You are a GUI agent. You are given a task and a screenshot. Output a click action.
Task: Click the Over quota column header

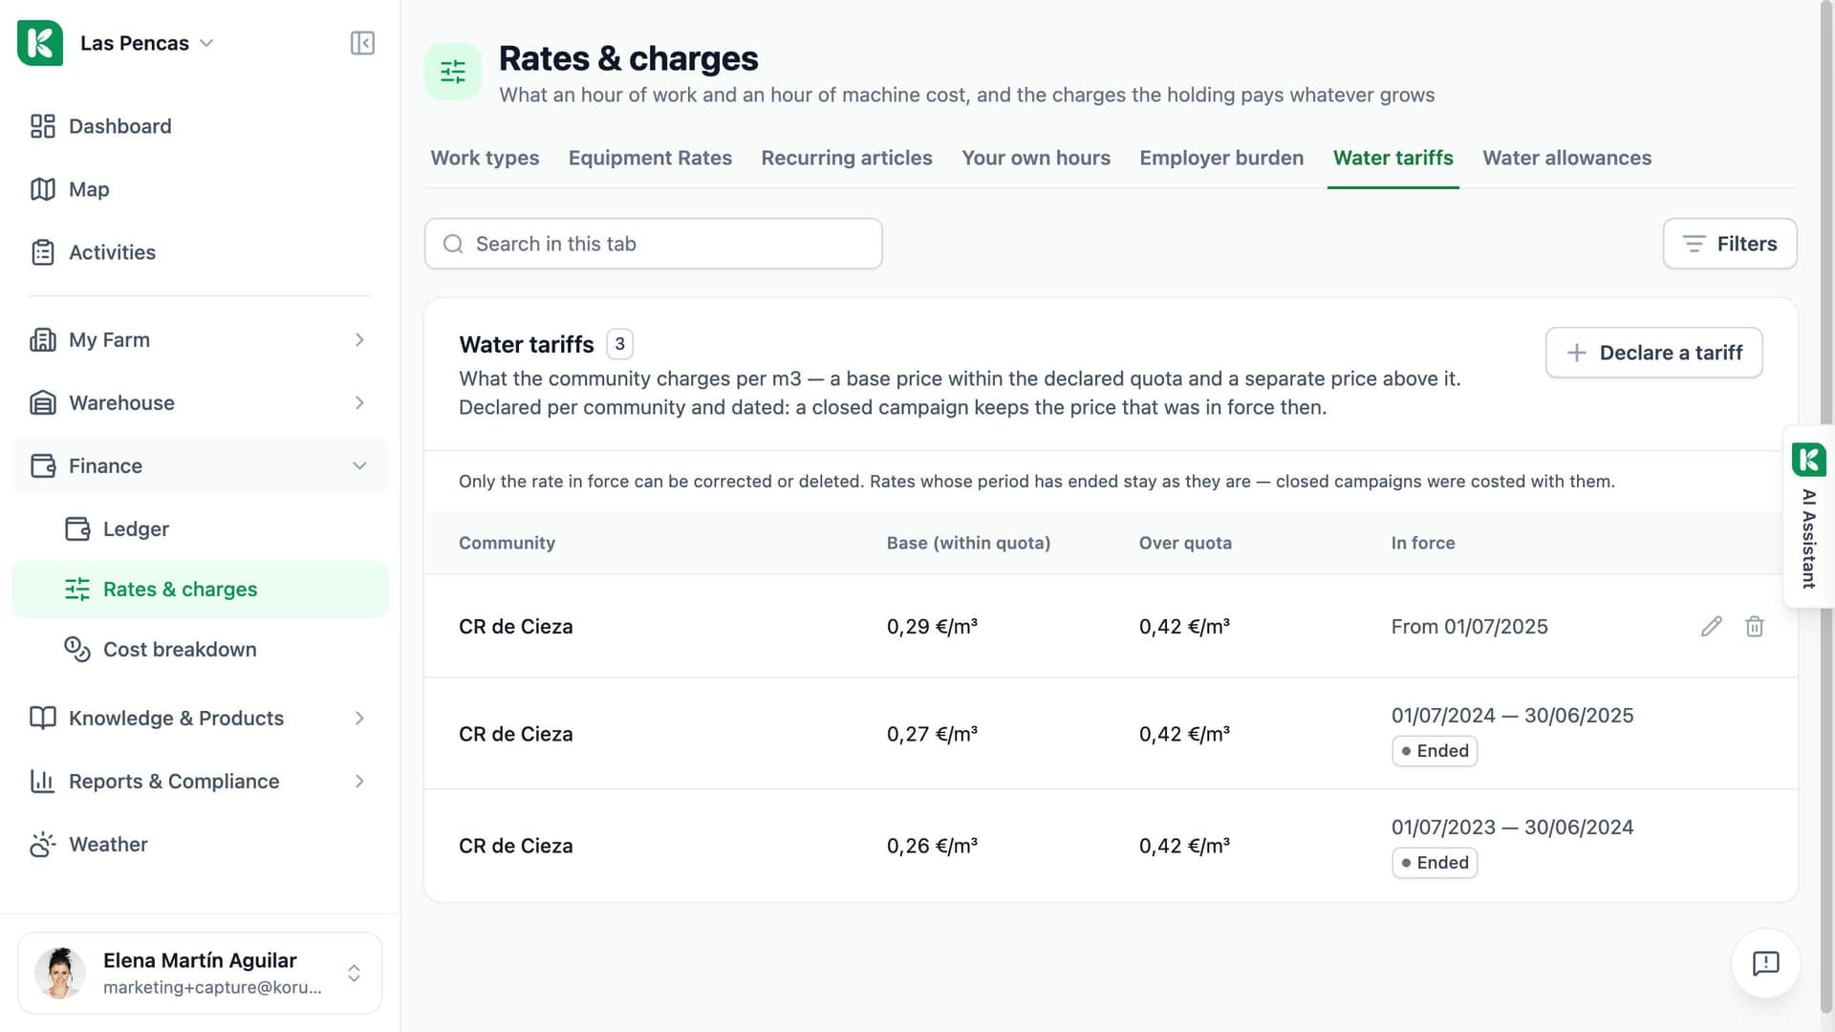click(x=1185, y=543)
